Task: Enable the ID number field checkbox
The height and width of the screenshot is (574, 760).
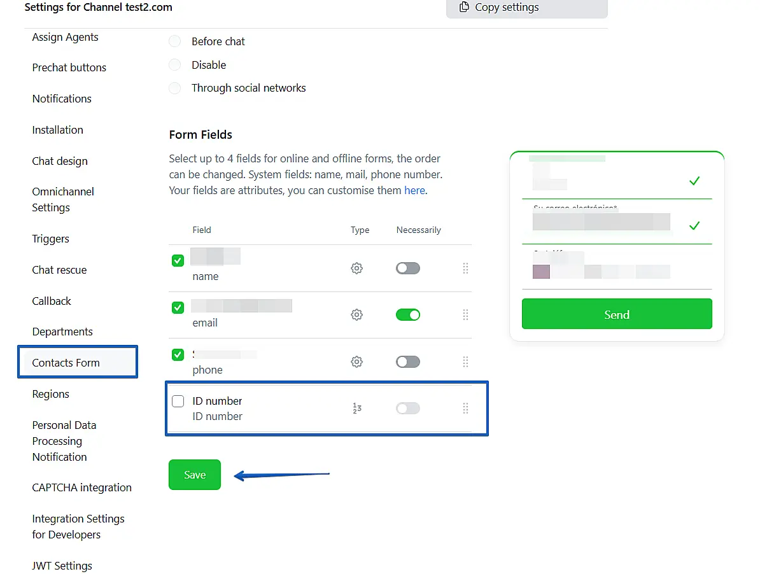Action: click(178, 401)
